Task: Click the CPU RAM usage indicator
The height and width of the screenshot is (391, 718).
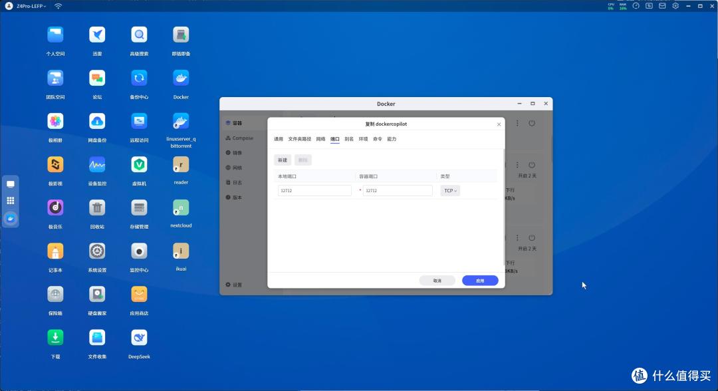Action: 617,6
